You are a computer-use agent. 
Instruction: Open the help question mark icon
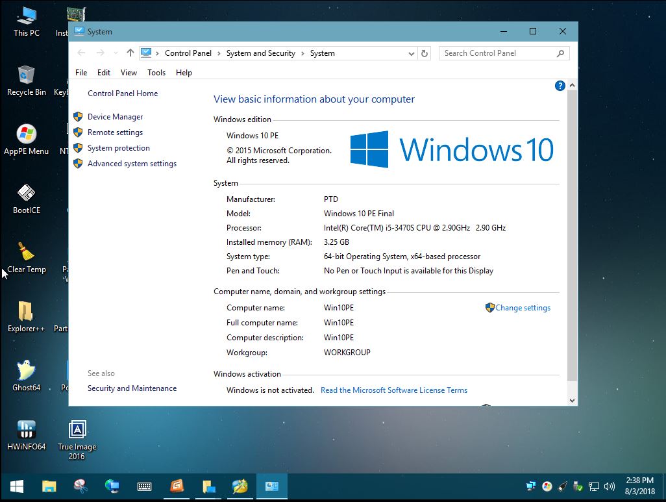(560, 86)
